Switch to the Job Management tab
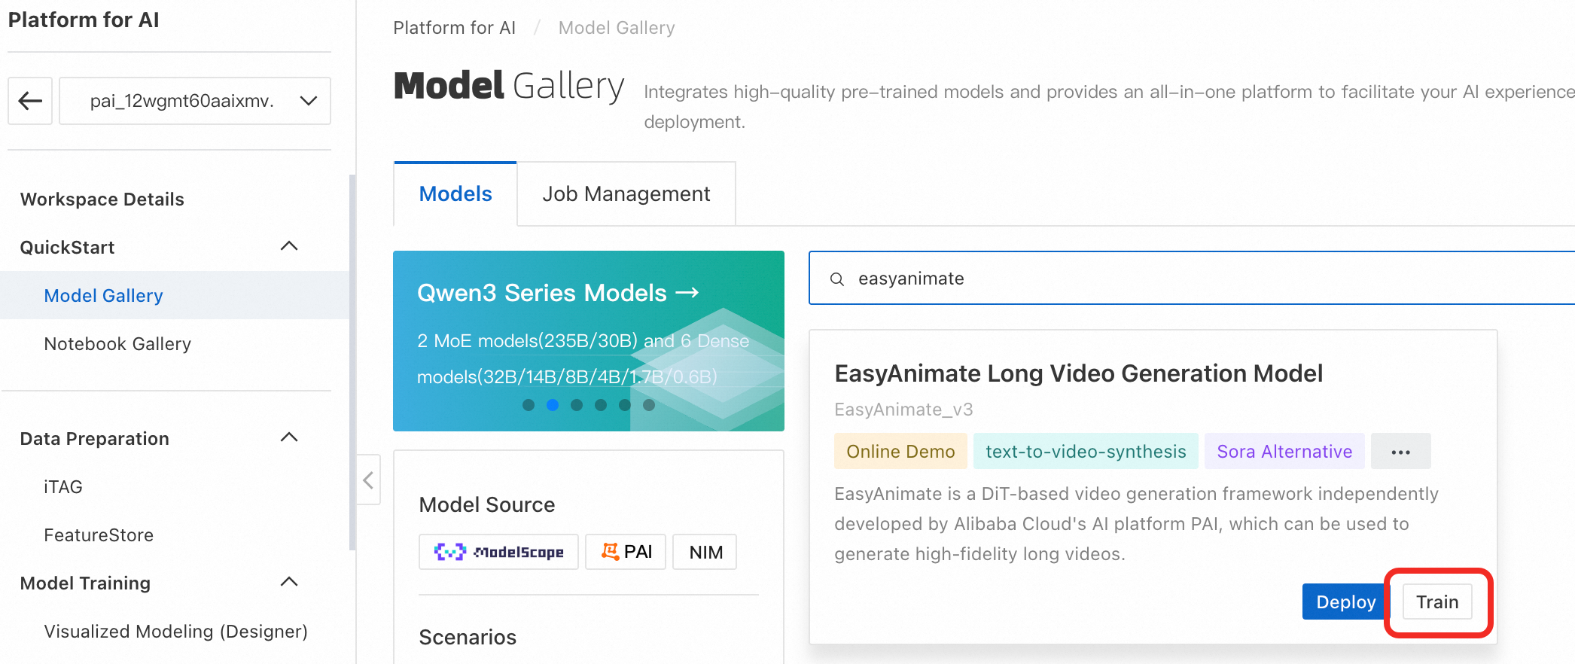 626,194
